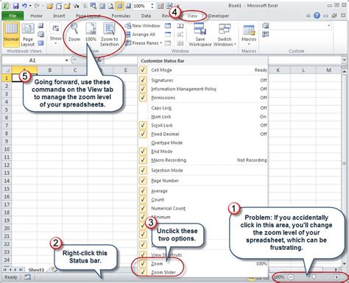Click the Zoom to Selection button
349x283 pixels.
pyautogui.click(x=109, y=35)
